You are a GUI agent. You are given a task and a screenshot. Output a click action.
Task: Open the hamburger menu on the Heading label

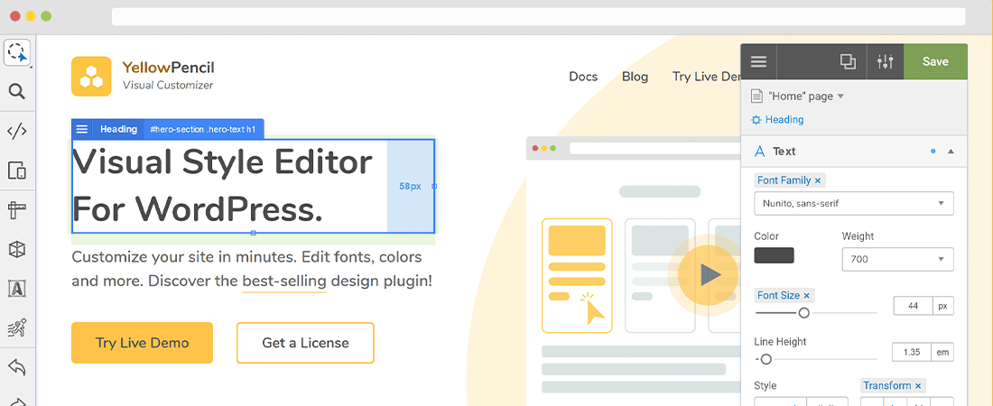pos(82,129)
